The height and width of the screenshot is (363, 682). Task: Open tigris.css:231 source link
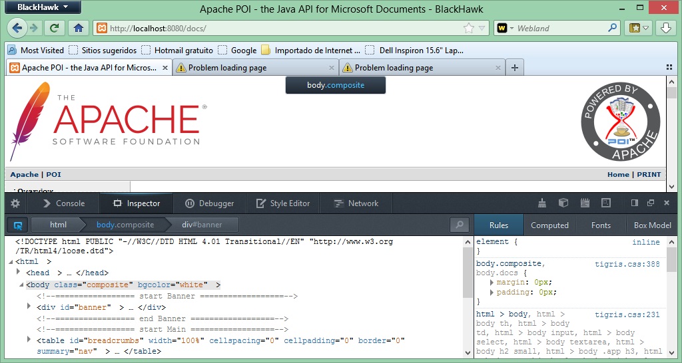click(x=627, y=315)
